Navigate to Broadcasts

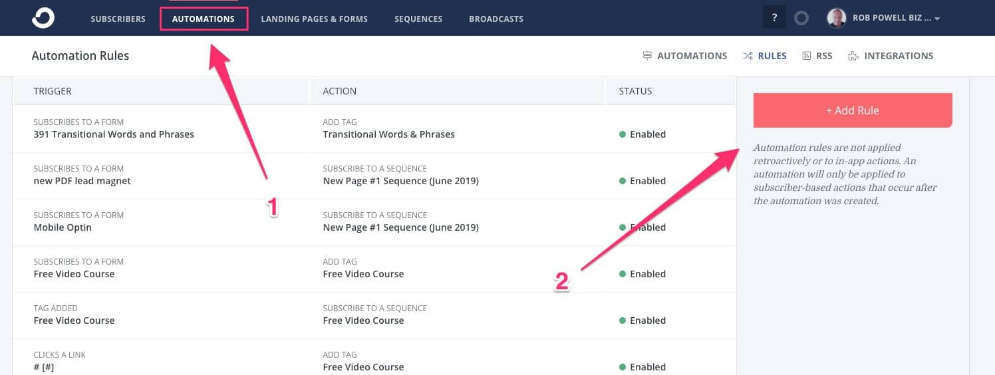click(496, 19)
